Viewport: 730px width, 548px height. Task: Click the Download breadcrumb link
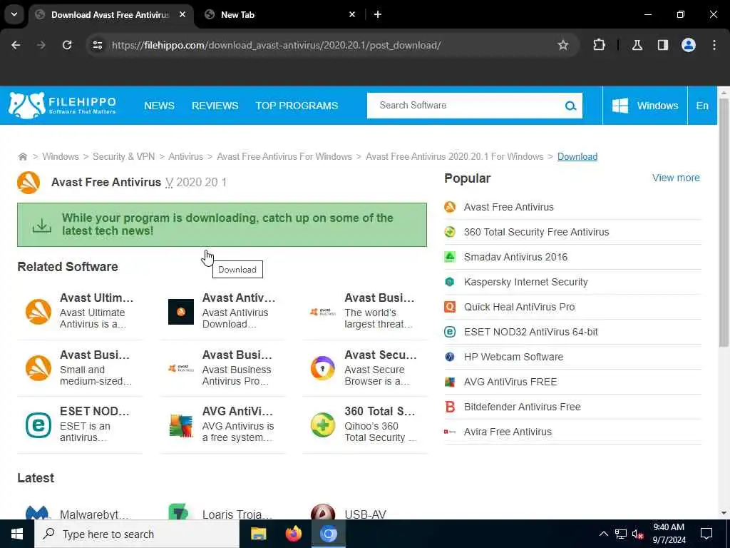tap(577, 156)
